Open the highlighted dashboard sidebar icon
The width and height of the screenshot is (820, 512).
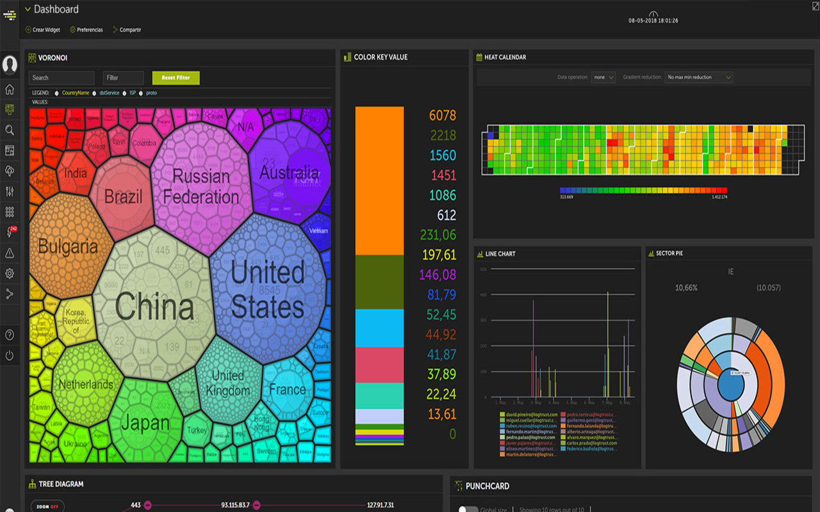pos(10,109)
